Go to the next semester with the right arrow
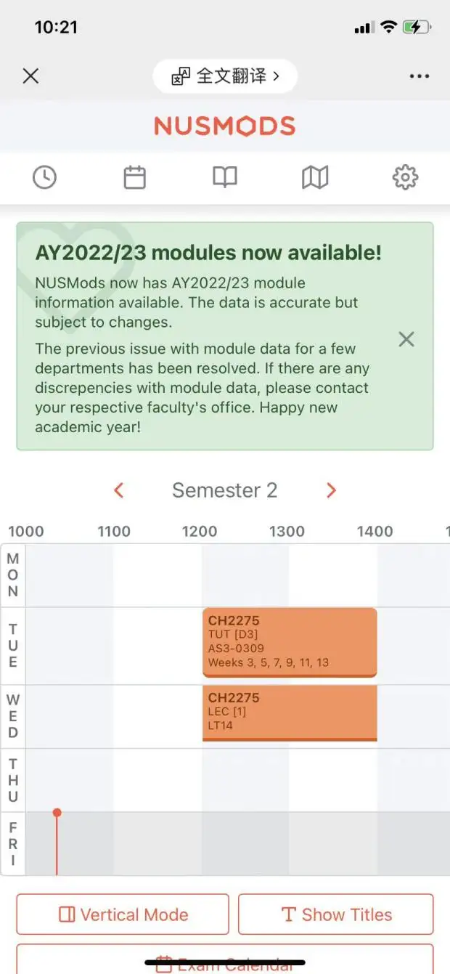Screen dimensions: 450x974 331,491
